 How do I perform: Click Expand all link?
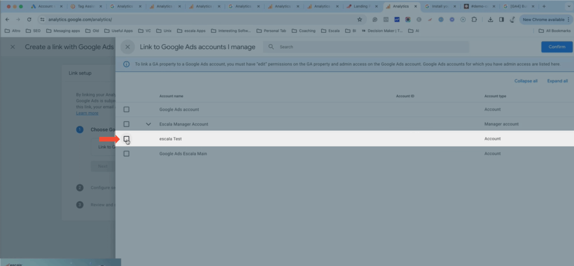point(557,81)
